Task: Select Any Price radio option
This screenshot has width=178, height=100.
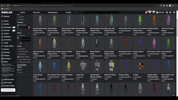Action: (x=18, y=36)
